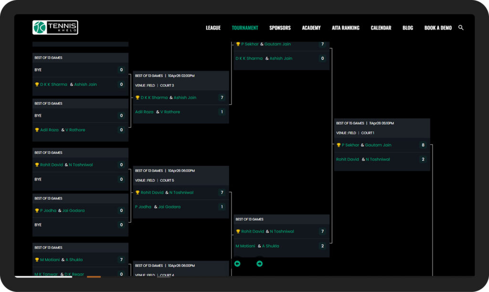The image size is (489, 292).
Task: Open Gautam Jain in top match scoring 7
Action: [277, 44]
